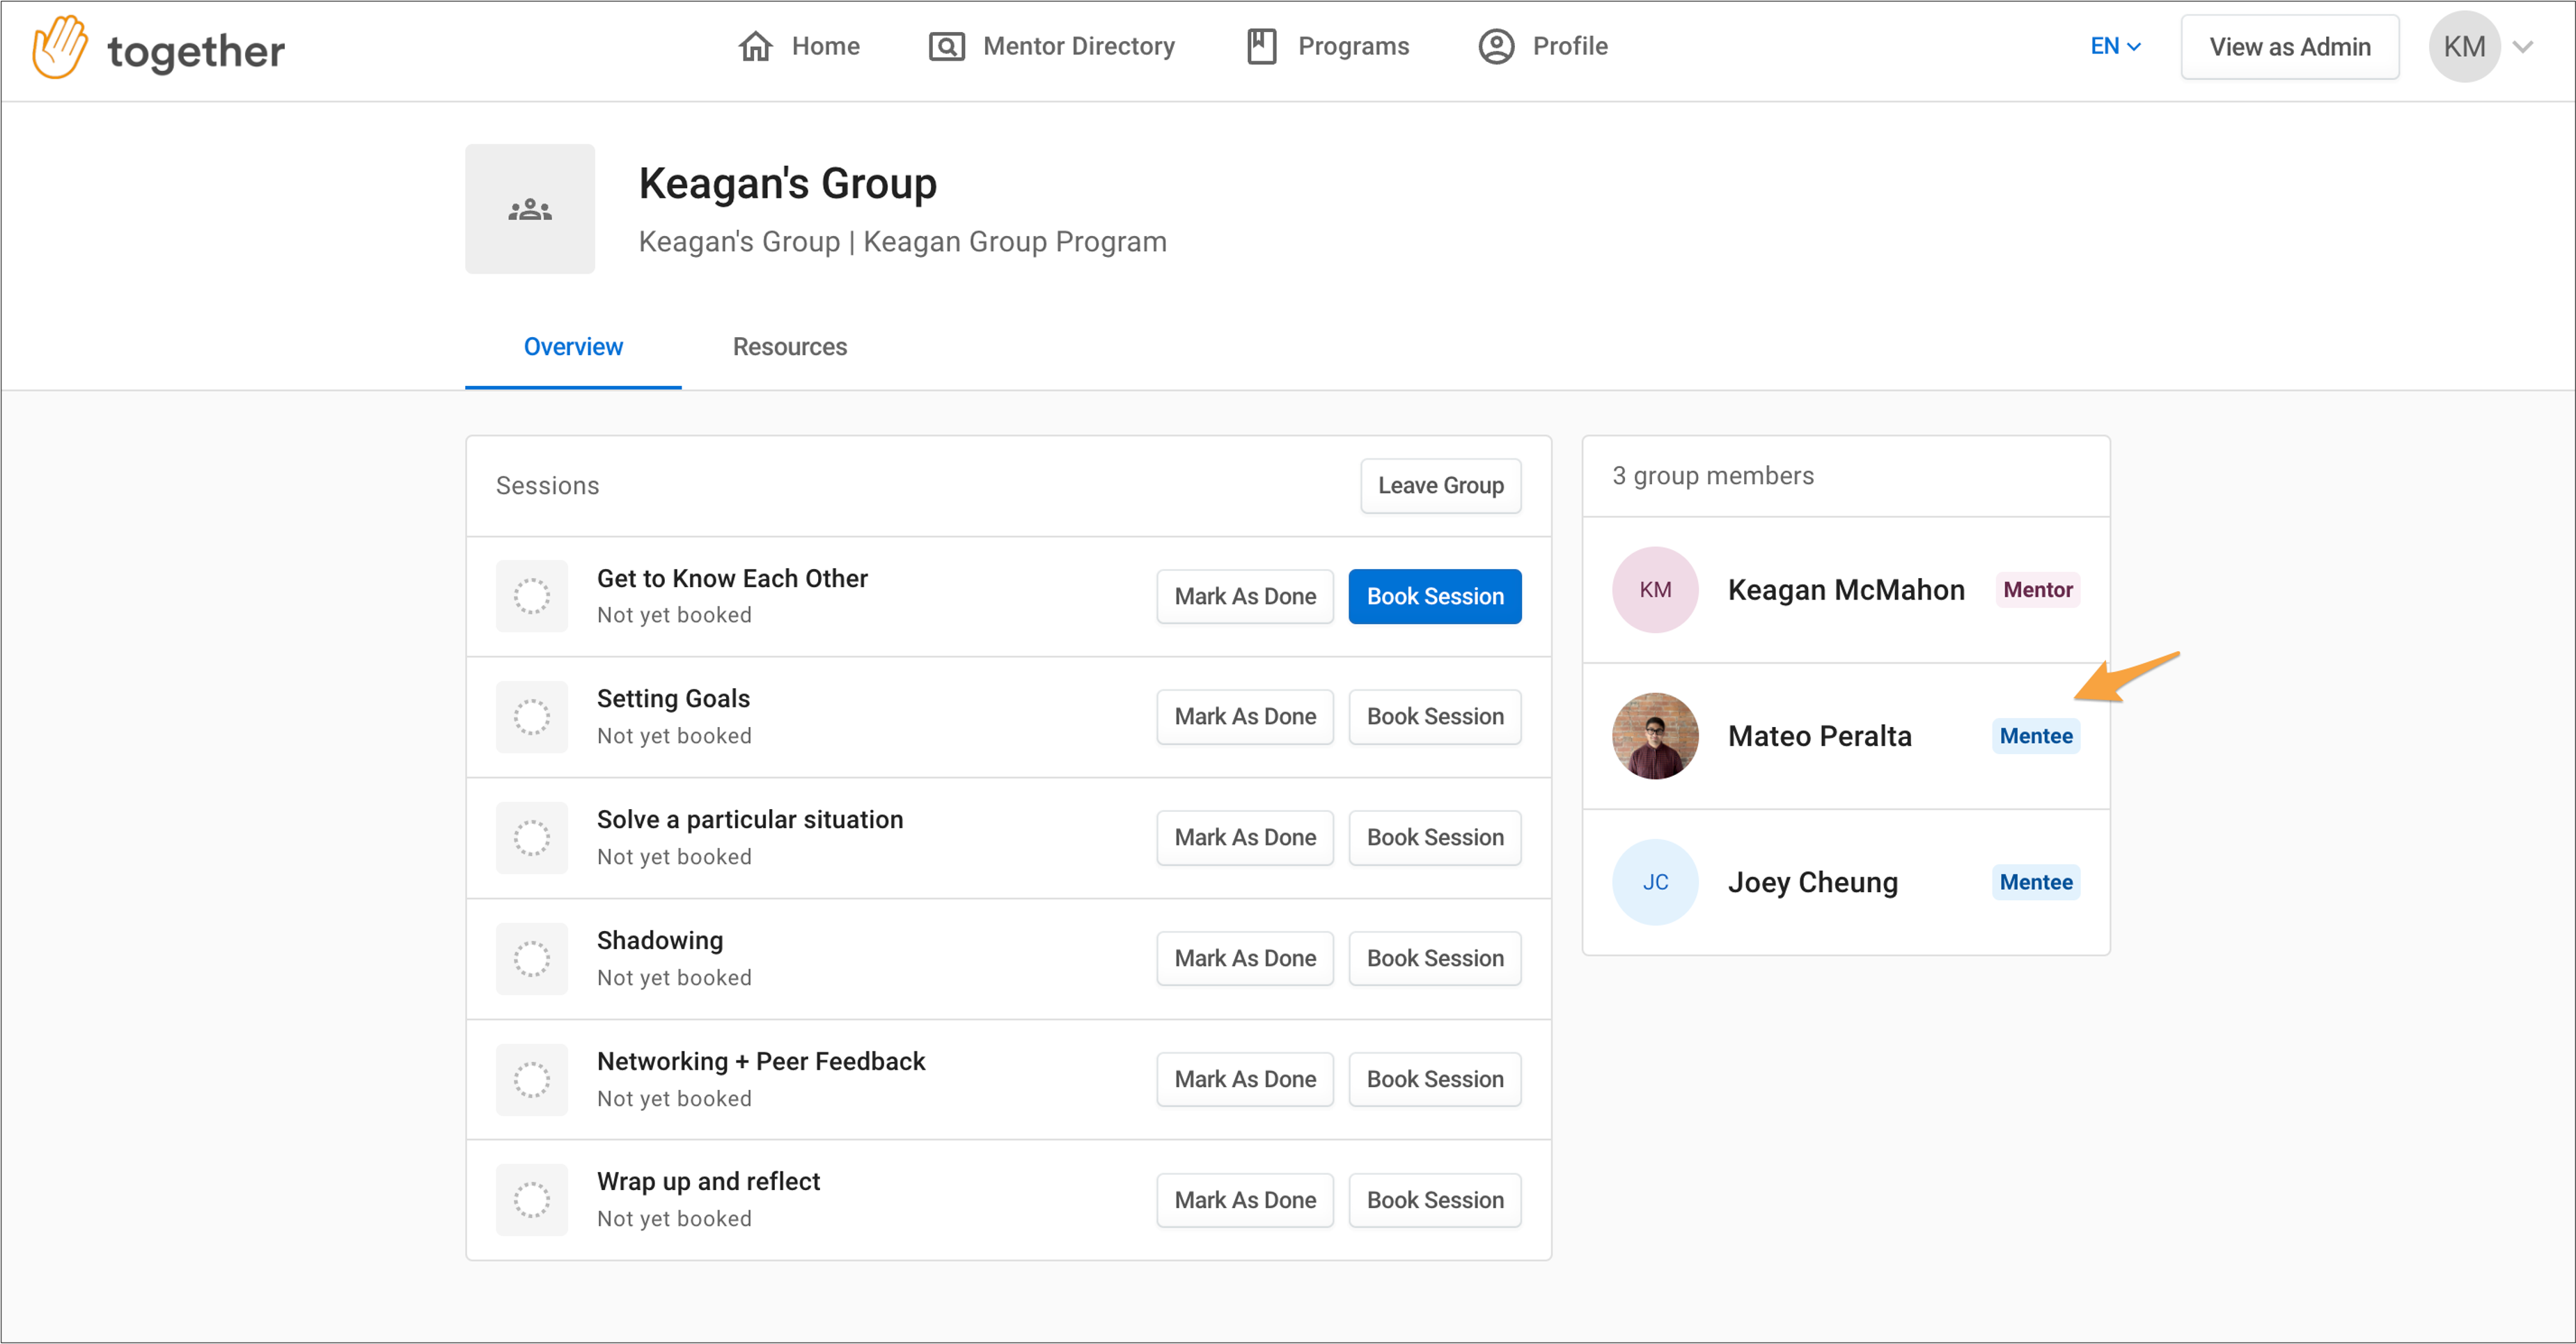This screenshot has height=1344, width=2576.
Task: Click the 'Get to Know Each Other' session title
Action: (732, 579)
